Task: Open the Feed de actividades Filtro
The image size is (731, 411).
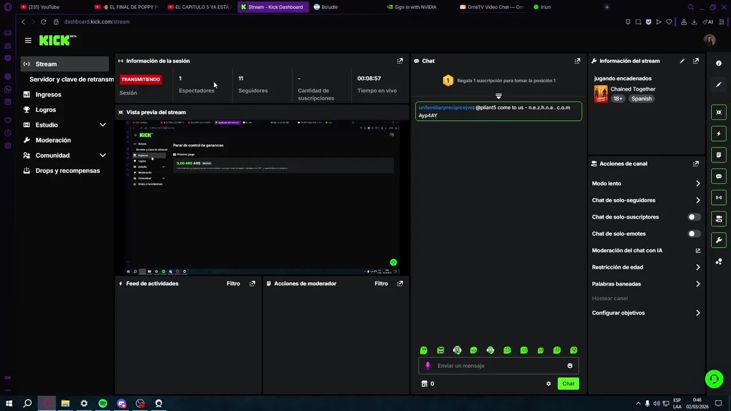Action: pos(233,283)
